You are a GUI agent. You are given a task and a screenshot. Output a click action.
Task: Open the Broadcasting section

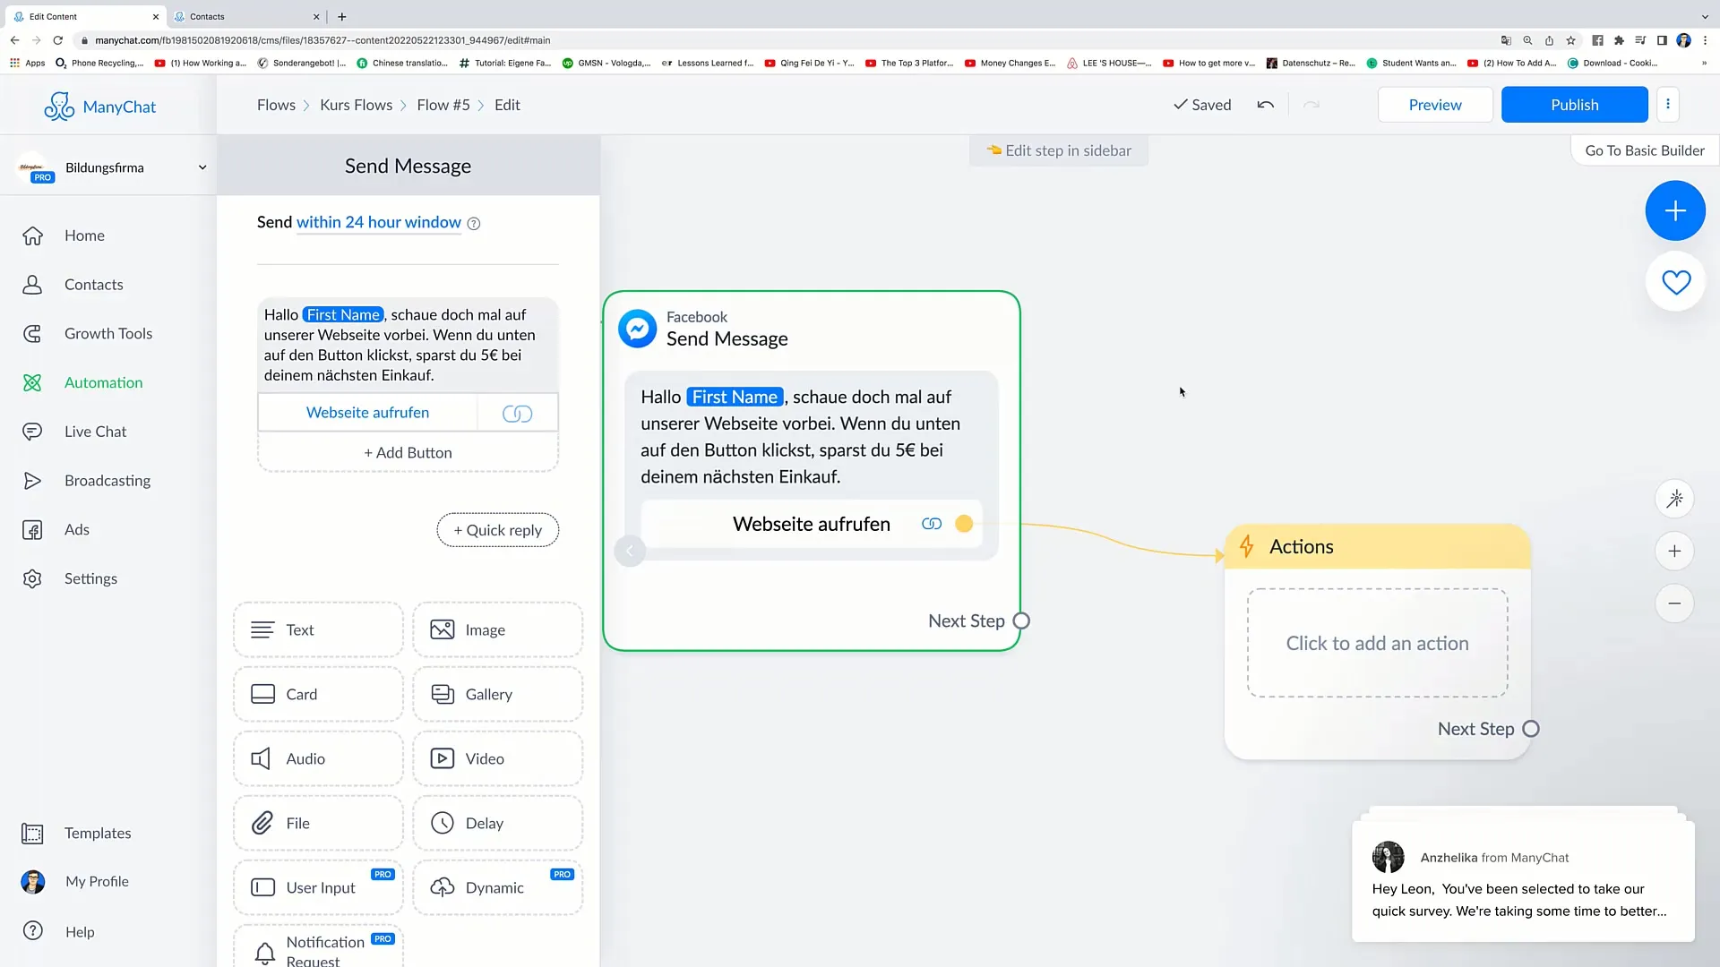coord(107,481)
